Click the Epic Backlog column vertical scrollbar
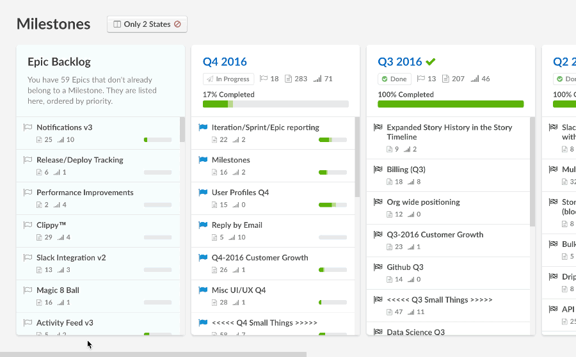Viewport: 576px width, 357px height. pos(182,130)
